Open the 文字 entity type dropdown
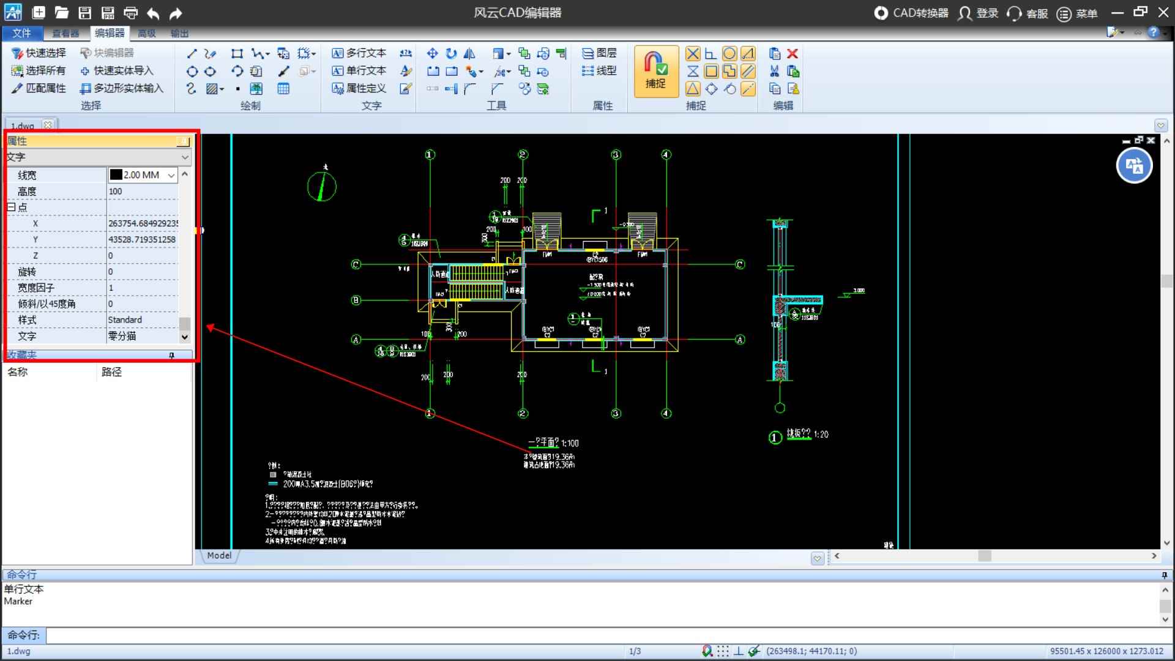 tap(185, 157)
